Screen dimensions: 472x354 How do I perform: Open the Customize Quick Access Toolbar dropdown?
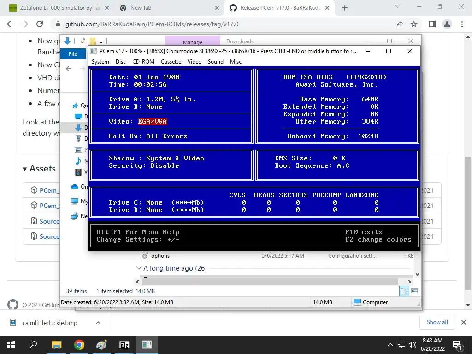(x=101, y=42)
